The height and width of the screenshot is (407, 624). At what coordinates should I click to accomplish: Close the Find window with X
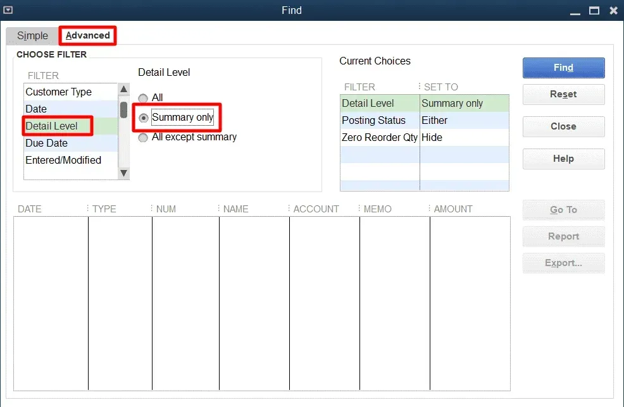[613, 11]
